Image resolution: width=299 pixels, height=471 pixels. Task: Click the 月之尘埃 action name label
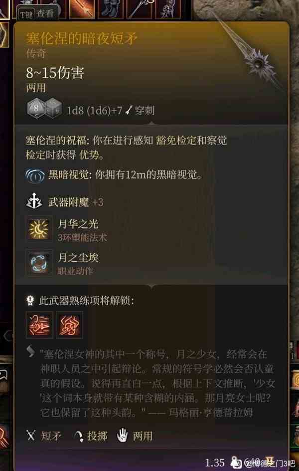click(78, 257)
